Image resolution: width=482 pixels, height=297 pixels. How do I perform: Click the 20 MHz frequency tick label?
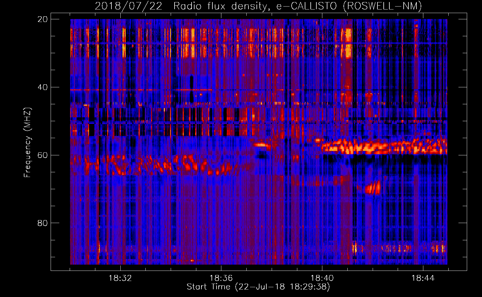pos(42,19)
